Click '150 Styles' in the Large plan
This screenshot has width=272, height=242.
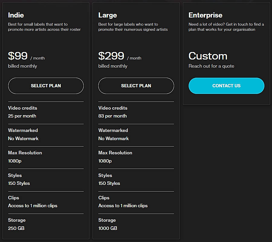[x=109, y=183]
